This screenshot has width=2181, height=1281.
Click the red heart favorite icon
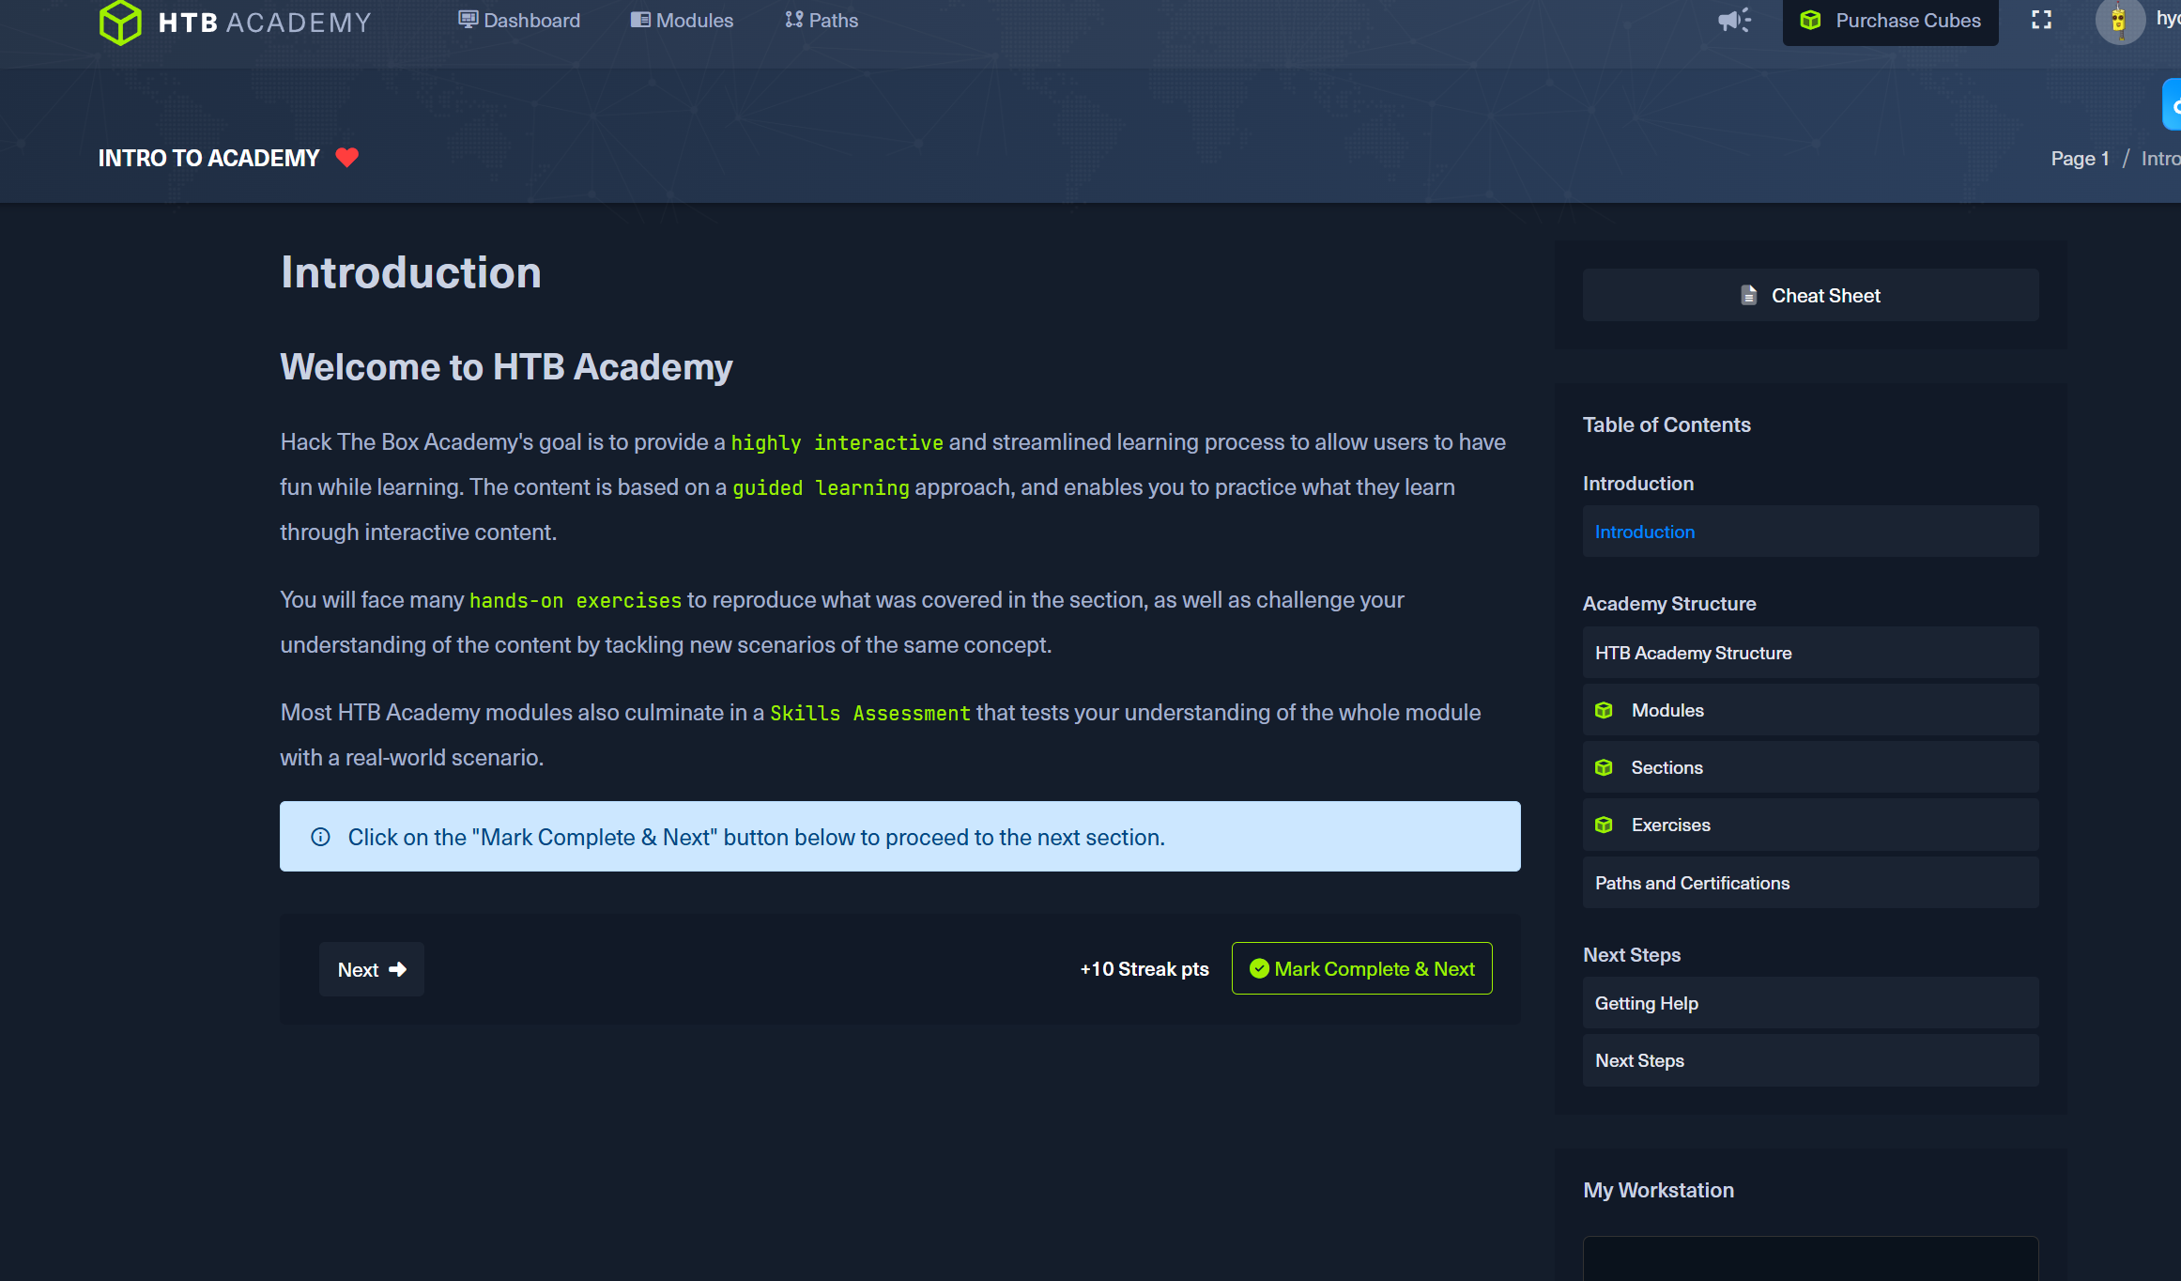[x=346, y=157]
